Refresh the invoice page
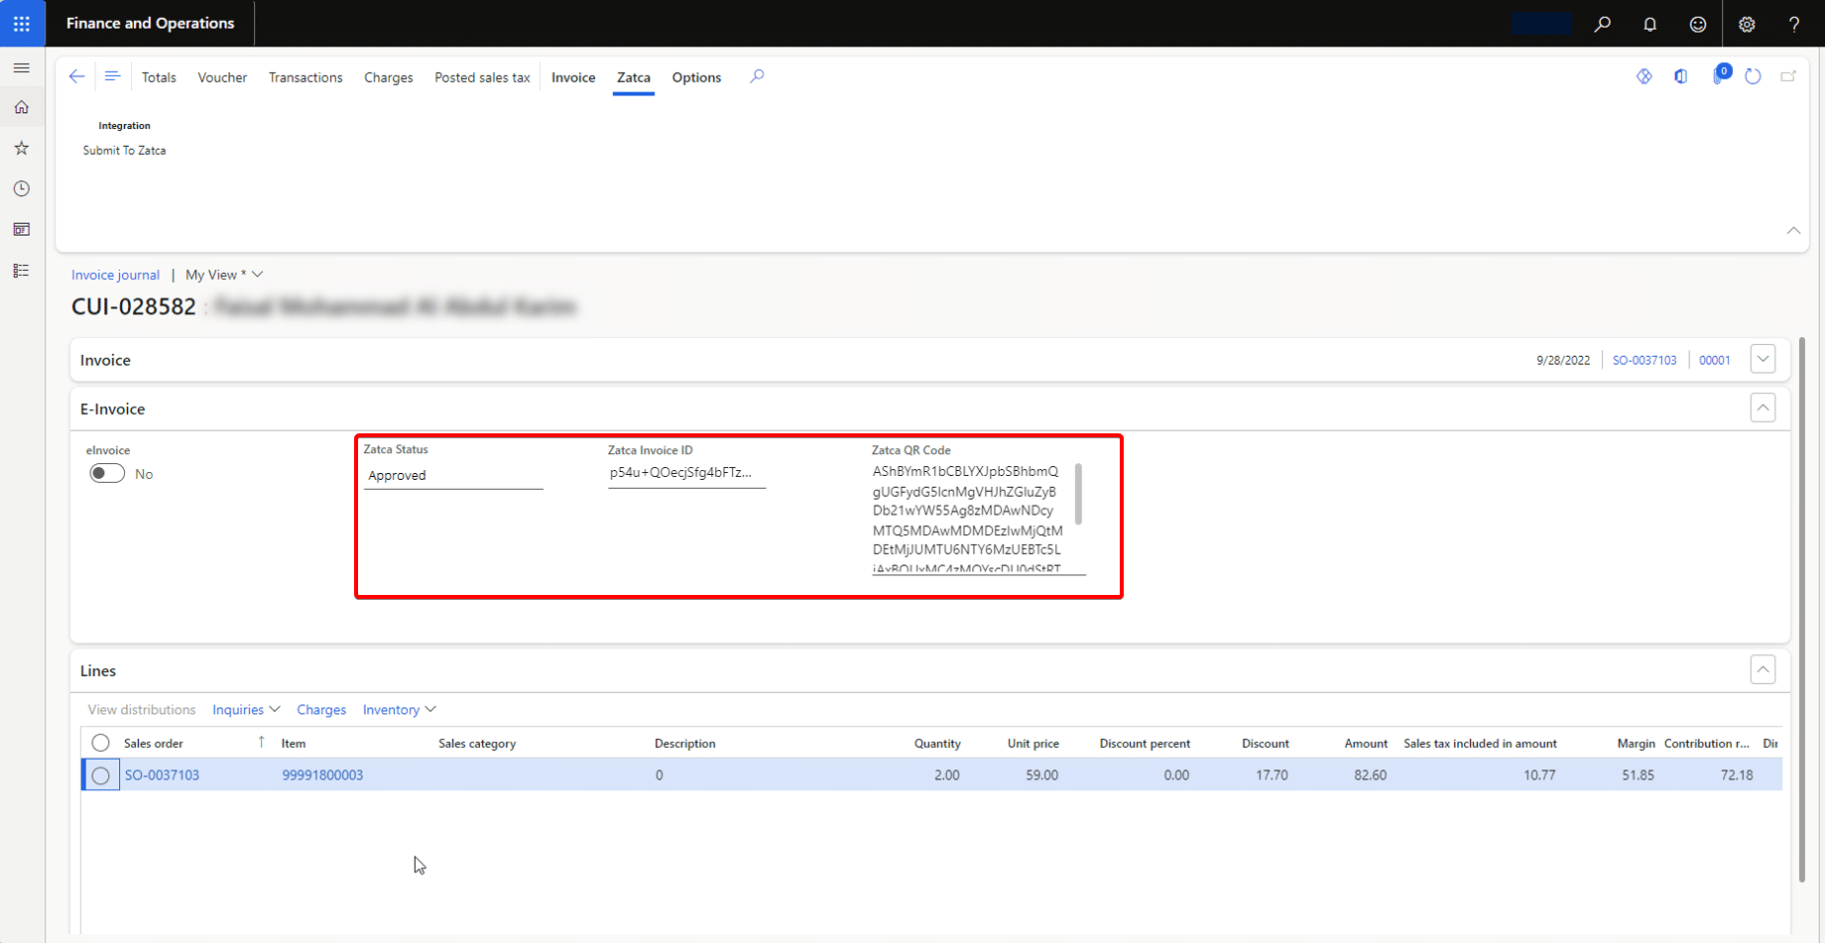1825x943 pixels. click(1755, 76)
